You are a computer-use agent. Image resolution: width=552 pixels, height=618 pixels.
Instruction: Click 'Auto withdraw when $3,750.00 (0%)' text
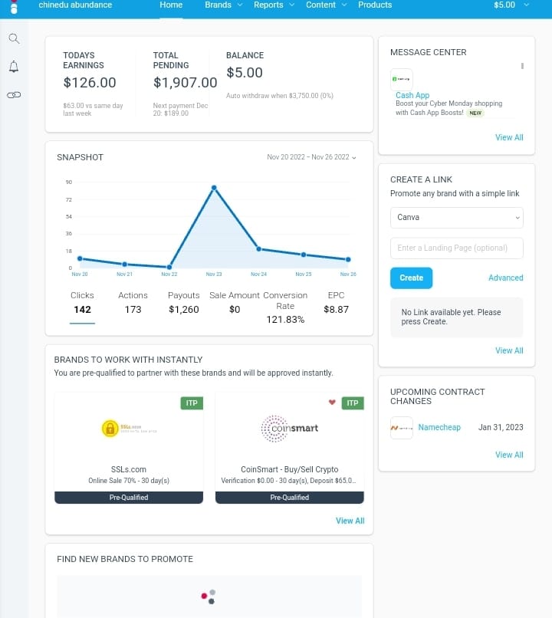click(280, 96)
